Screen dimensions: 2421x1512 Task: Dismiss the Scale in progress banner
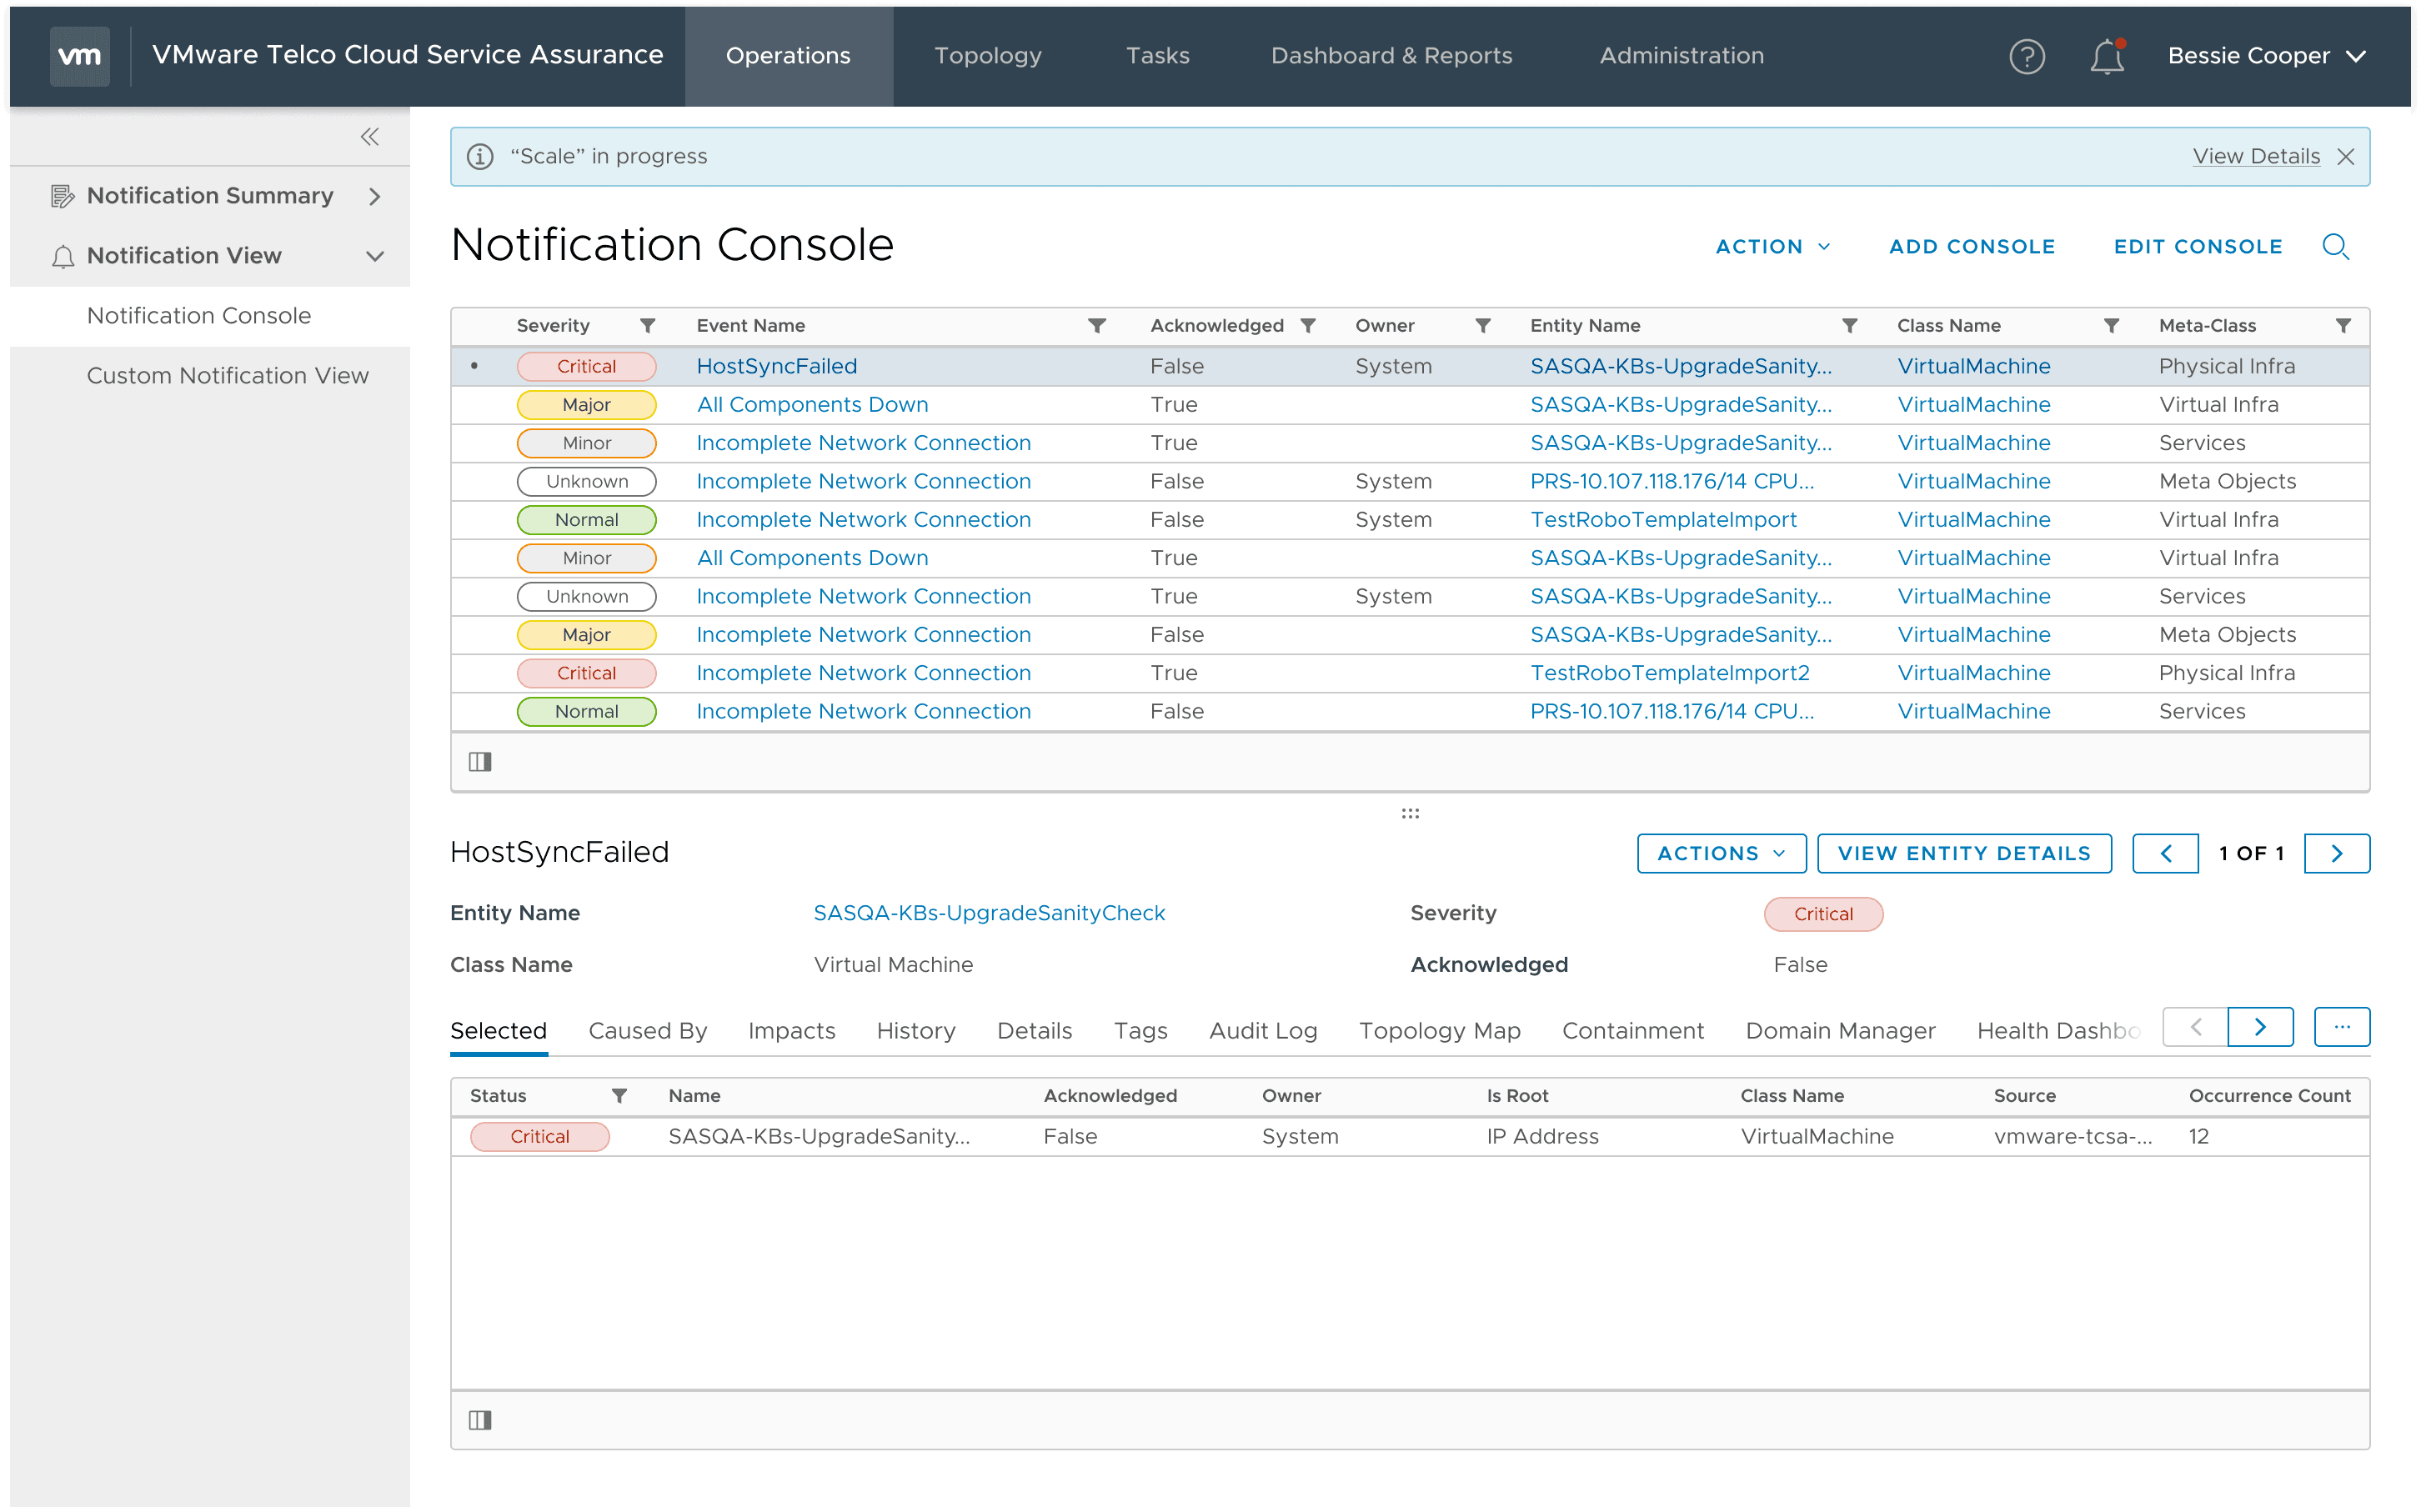[x=2346, y=157]
